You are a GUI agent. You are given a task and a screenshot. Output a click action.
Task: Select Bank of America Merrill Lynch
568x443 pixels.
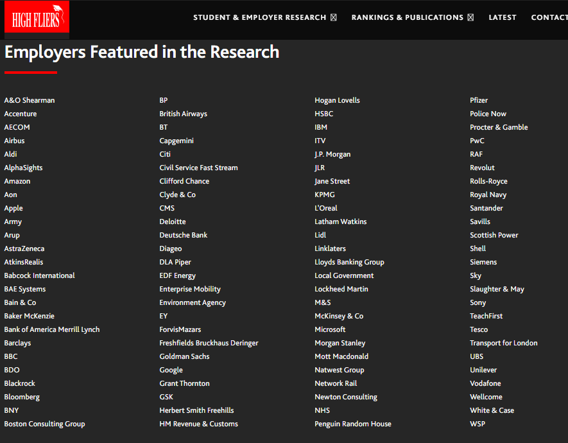(x=52, y=329)
